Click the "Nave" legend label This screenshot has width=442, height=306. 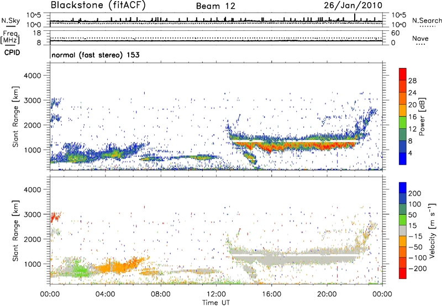click(420, 39)
